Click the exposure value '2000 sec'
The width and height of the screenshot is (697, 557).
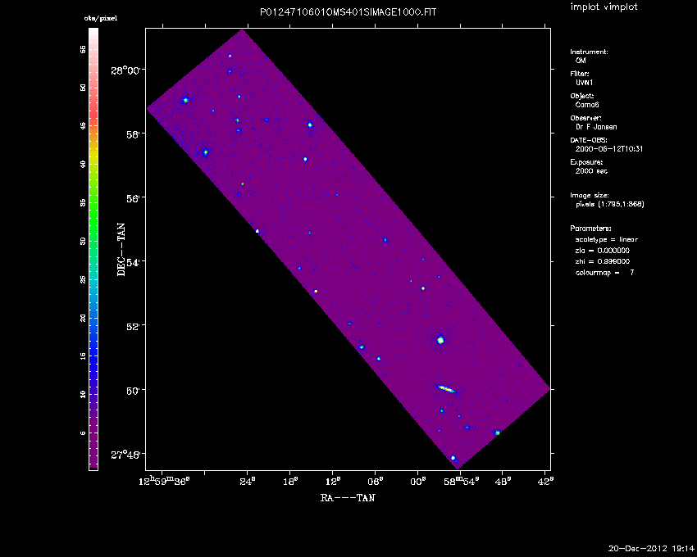tap(591, 171)
